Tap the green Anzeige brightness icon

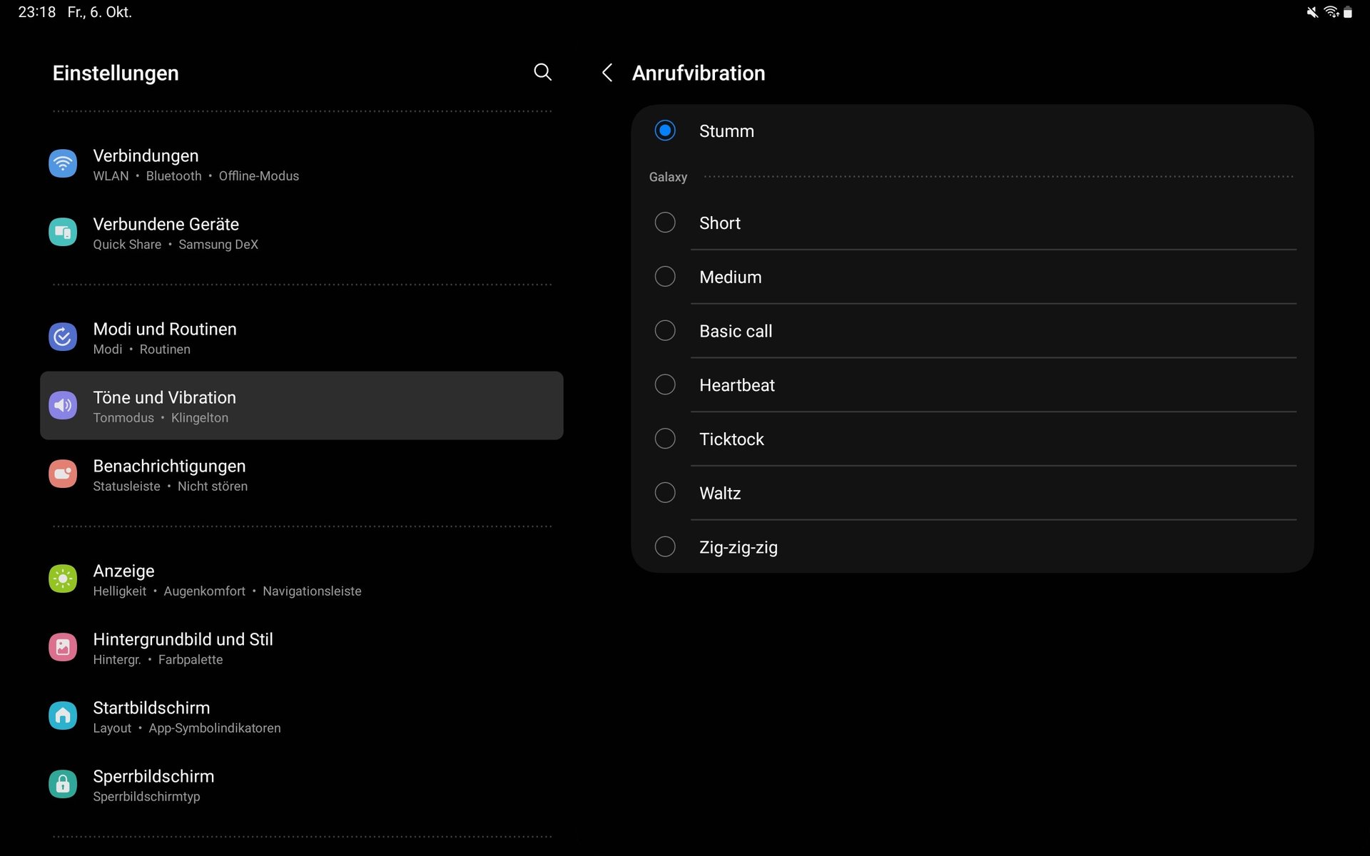pyautogui.click(x=63, y=579)
